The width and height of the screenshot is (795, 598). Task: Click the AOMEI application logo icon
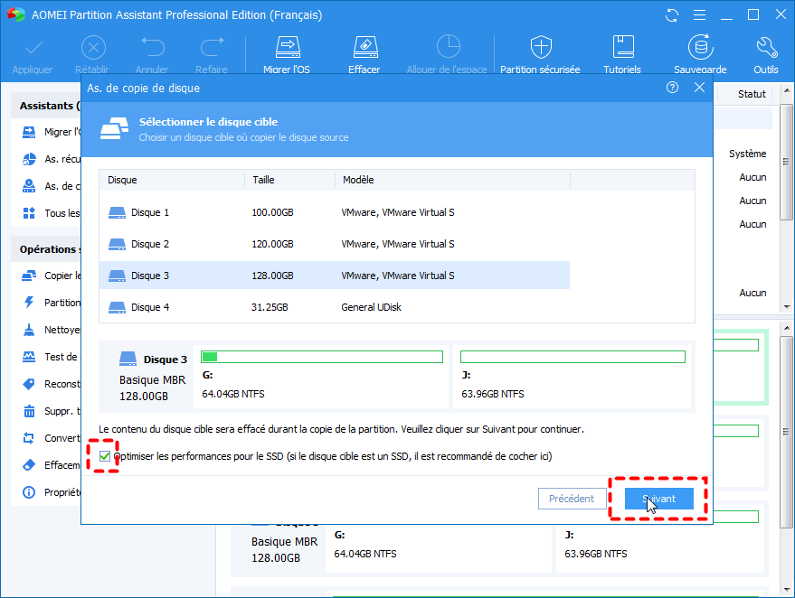[16, 14]
